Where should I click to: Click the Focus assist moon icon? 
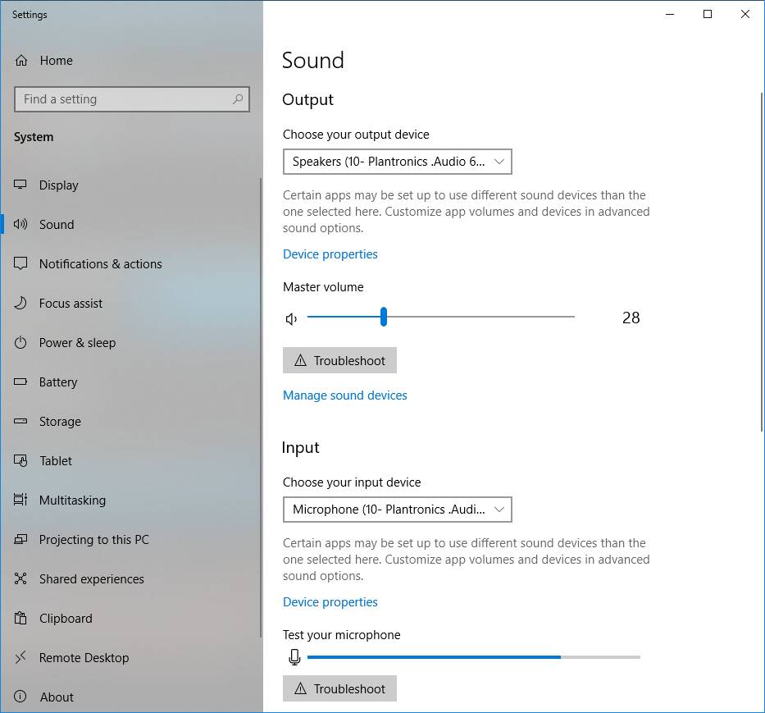(x=21, y=304)
